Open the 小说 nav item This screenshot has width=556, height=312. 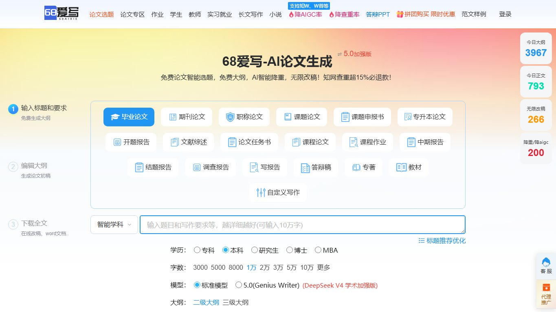pos(275,14)
